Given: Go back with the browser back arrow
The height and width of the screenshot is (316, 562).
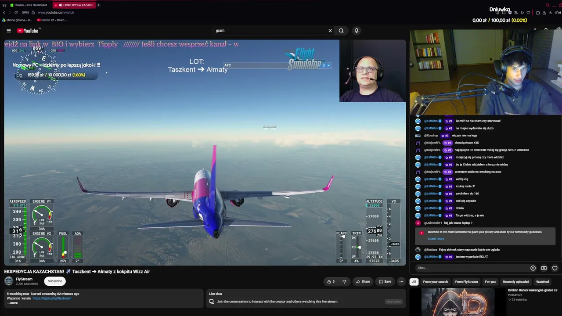Looking at the screenshot, I should 4,13.
